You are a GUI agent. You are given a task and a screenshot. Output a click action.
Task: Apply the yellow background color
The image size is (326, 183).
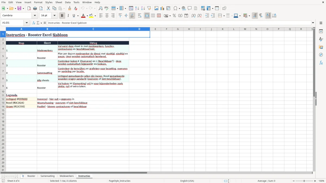92,16
